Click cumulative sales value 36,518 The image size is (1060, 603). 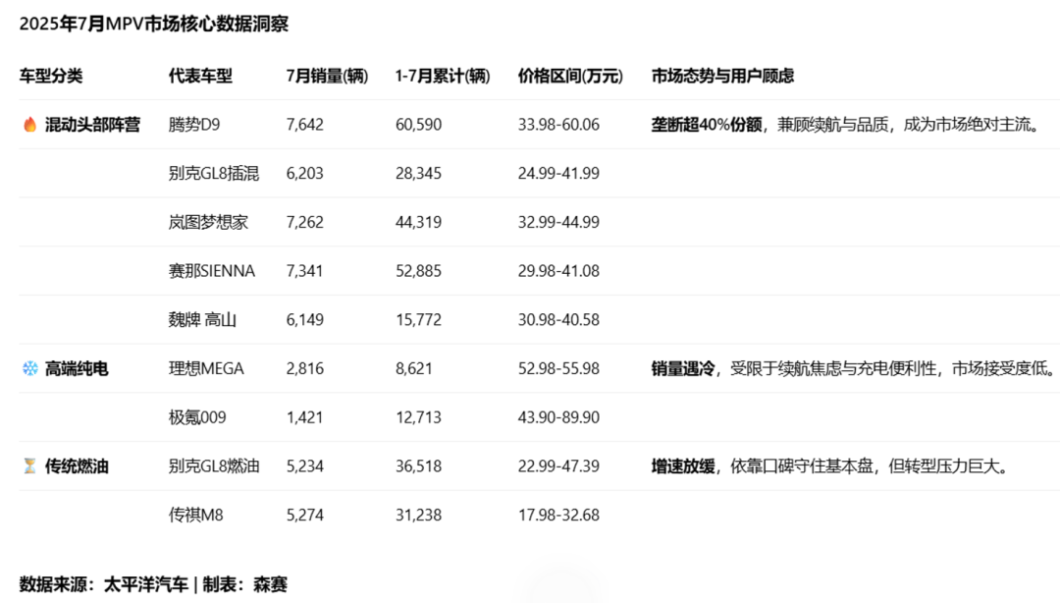pyautogui.click(x=418, y=466)
